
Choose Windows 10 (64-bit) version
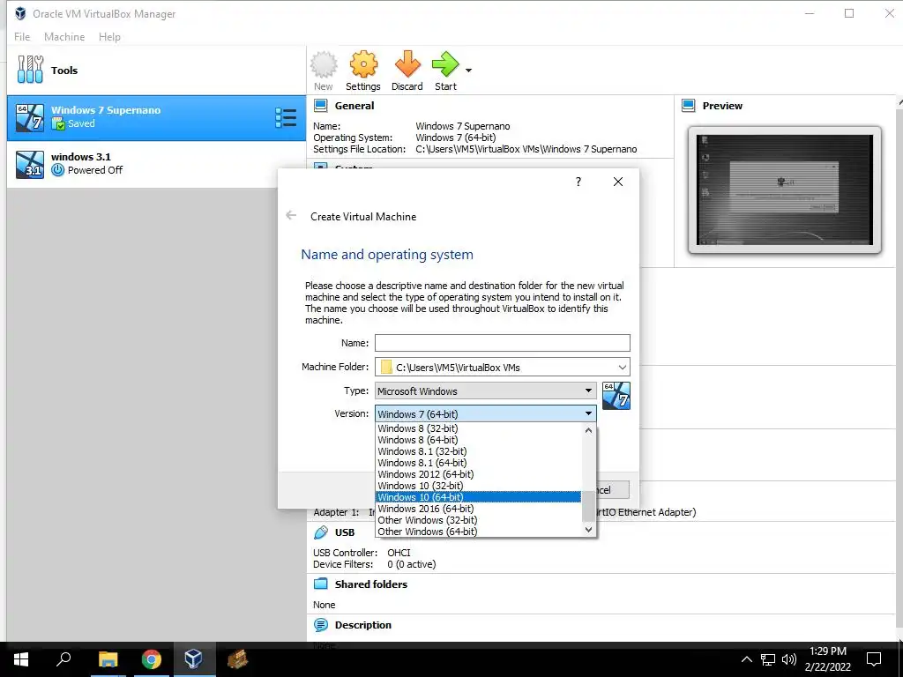[478, 497]
